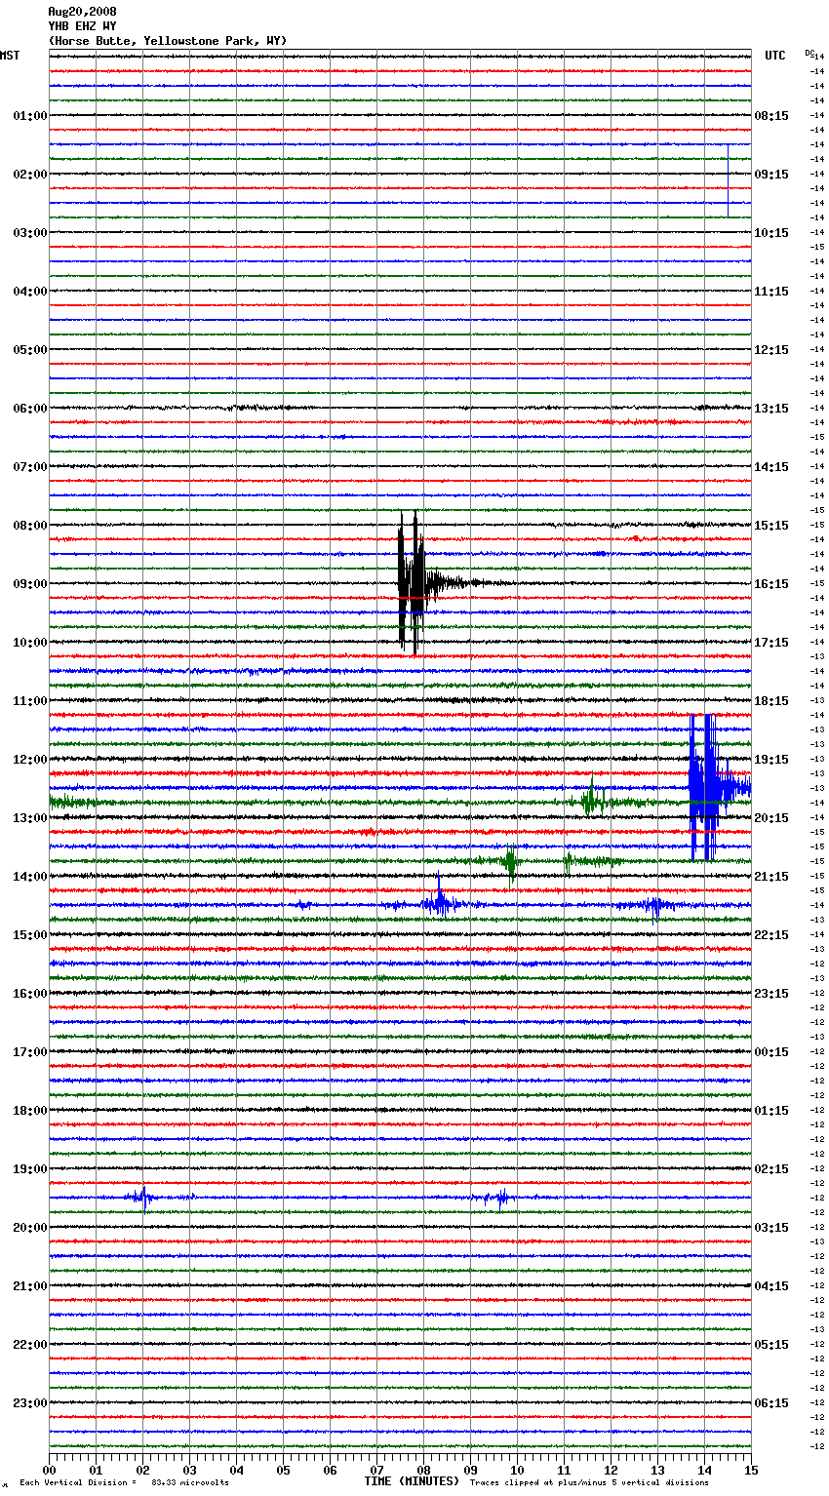This screenshot has height=1496, width=829.
Task: Click the 22:15 UTC time label
Action: coord(771,935)
